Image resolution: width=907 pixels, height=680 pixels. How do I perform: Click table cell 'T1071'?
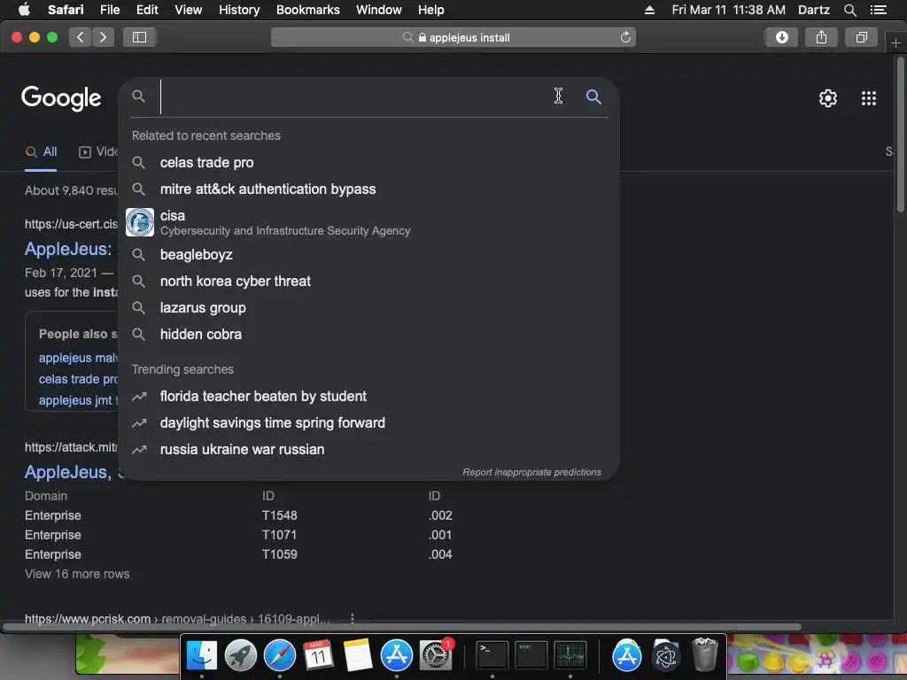(x=279, y=535)
